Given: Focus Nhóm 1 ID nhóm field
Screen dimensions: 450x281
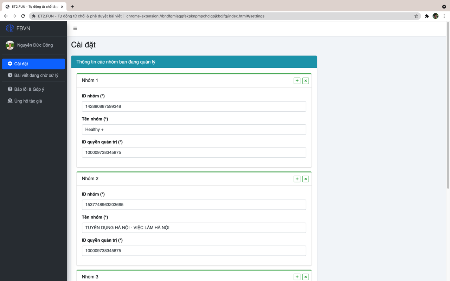Looking at the screenshot, I should 194,106.
